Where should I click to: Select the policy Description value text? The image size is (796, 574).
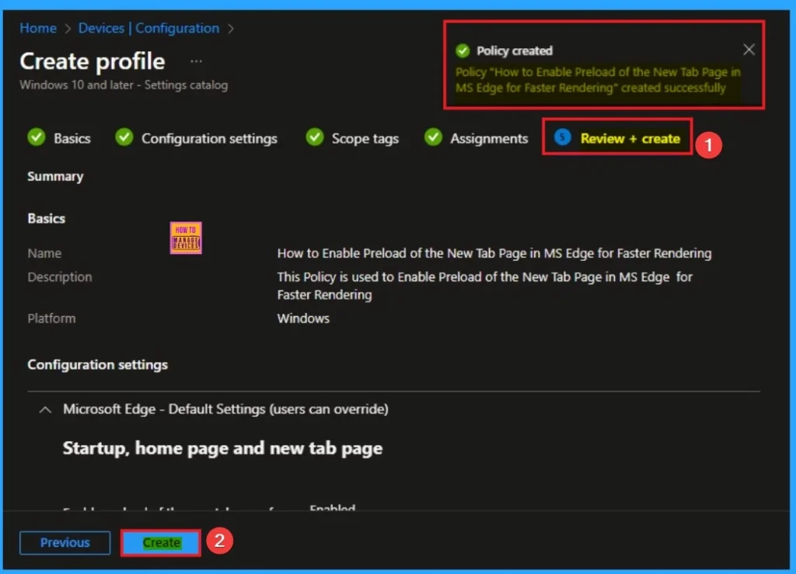click(485, 286)
